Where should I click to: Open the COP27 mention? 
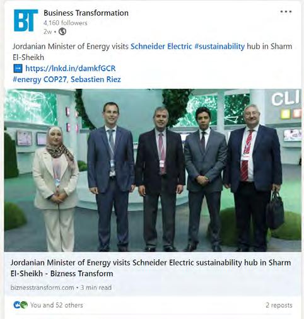(55, 79)
